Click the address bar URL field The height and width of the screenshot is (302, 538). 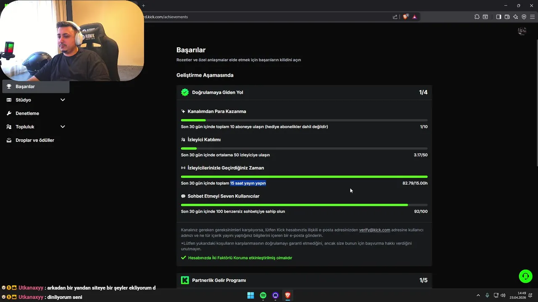pyautogui.click(x=267, y=17)
